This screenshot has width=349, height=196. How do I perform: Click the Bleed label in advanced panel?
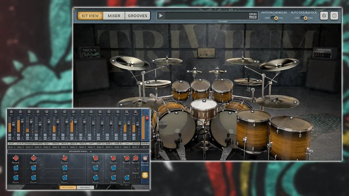click(135, 173)
